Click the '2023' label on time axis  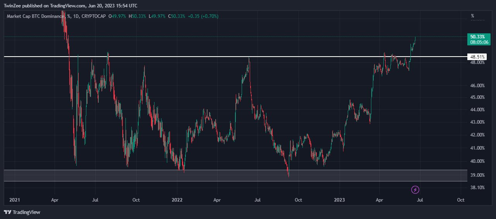340,200
